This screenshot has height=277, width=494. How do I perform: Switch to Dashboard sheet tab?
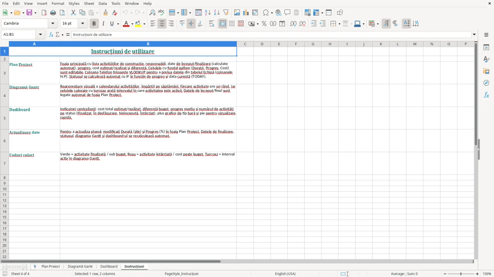tap(109, 267)
